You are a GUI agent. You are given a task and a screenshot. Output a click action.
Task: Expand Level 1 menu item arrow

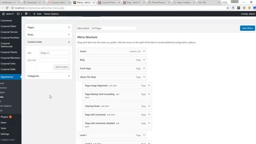pos(144,135)
